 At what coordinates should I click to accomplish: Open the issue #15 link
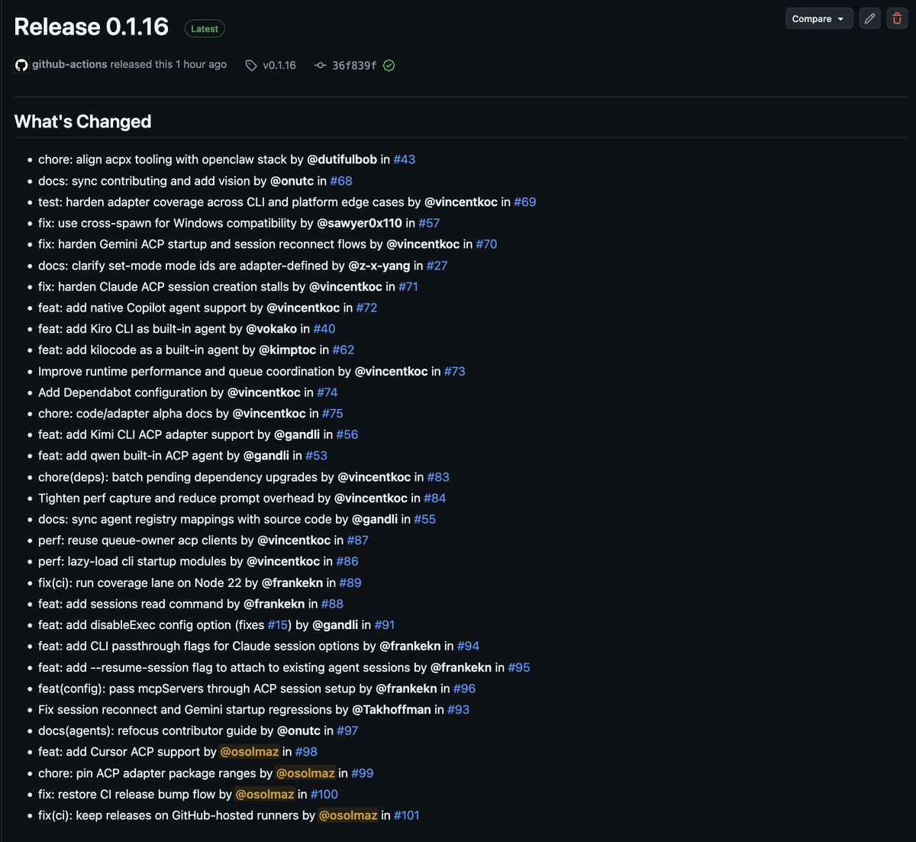278,625
